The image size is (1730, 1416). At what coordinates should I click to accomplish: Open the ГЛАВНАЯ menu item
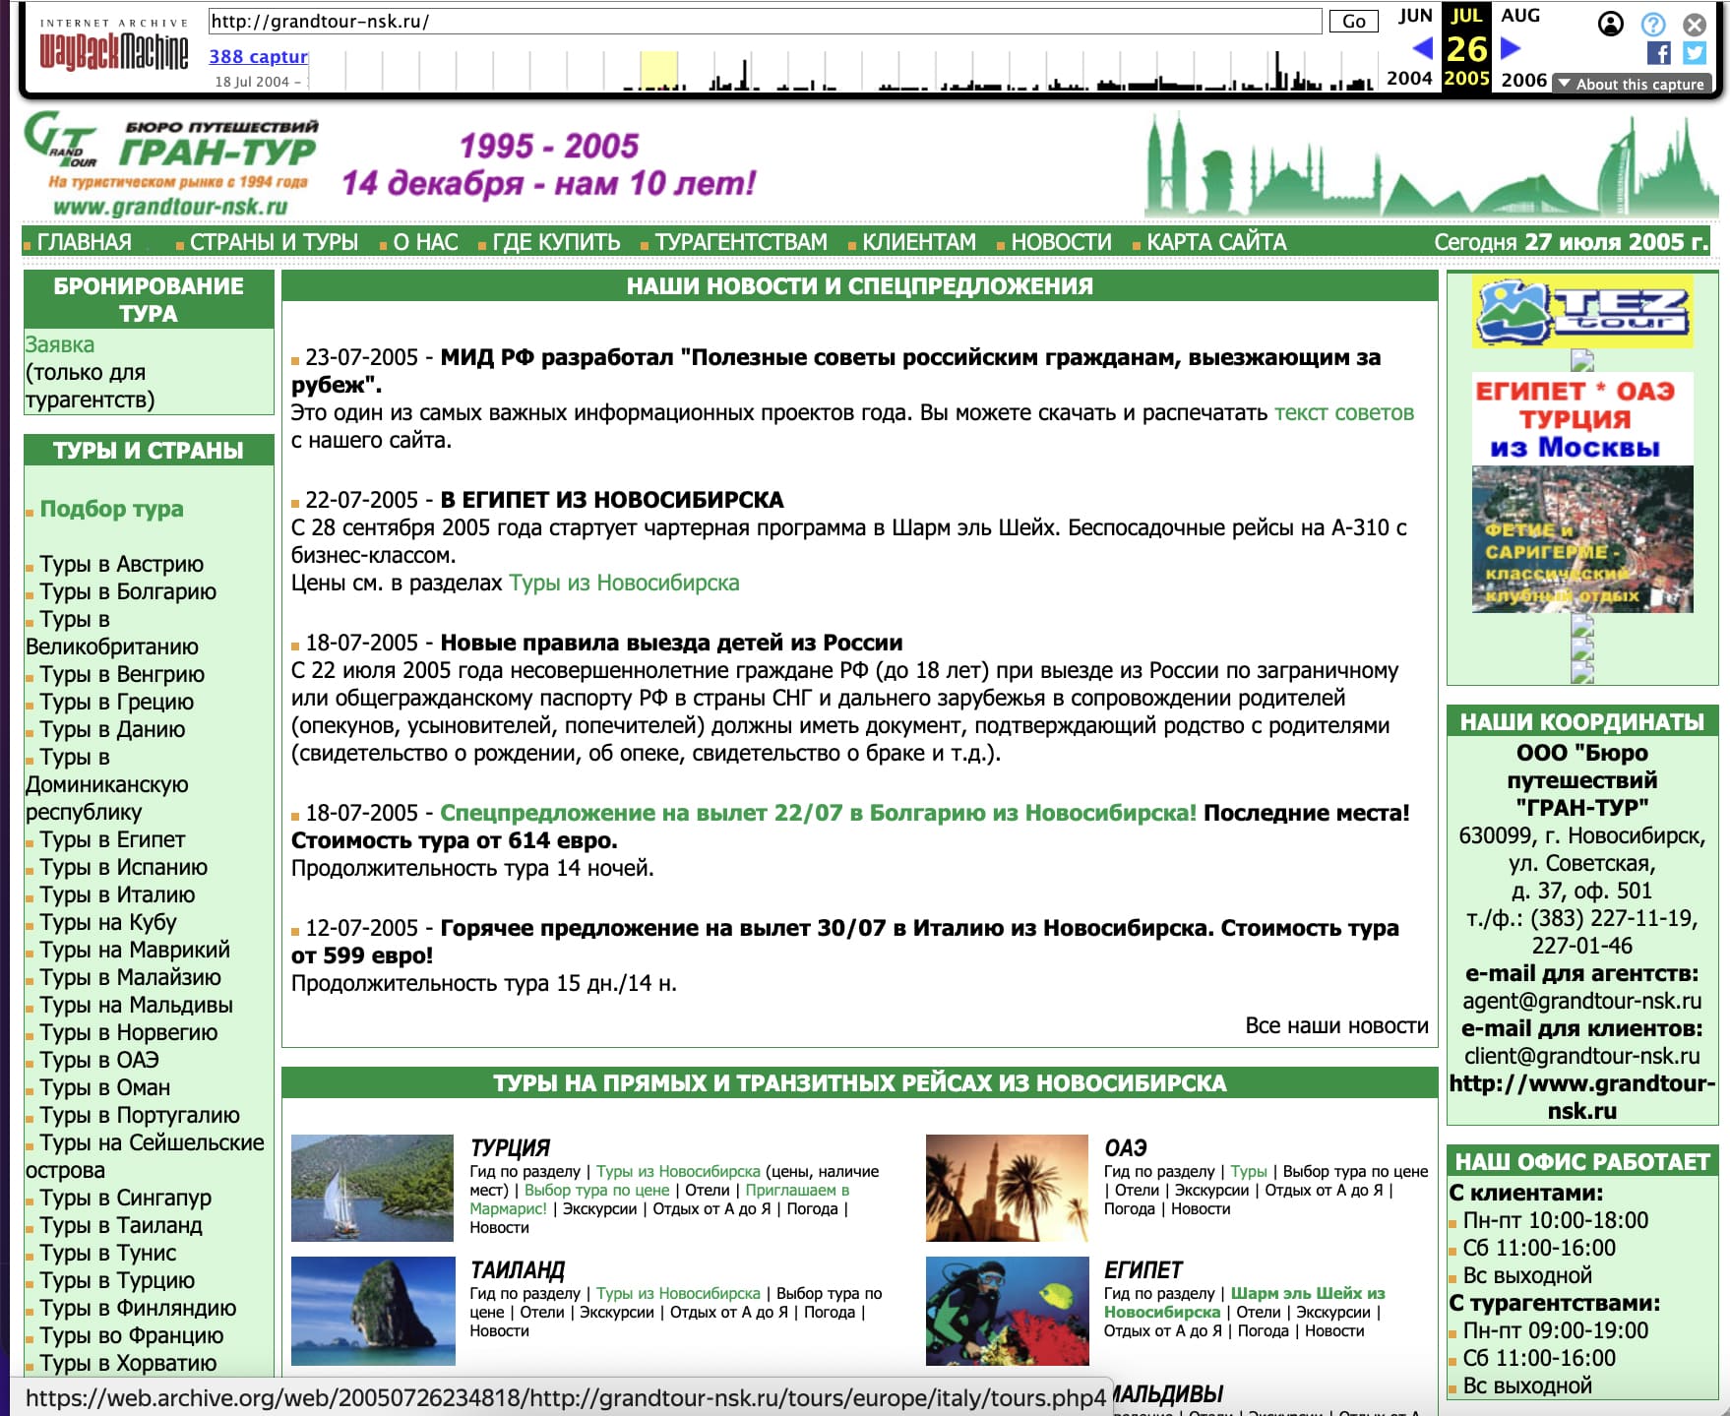(x=84, y=241)
